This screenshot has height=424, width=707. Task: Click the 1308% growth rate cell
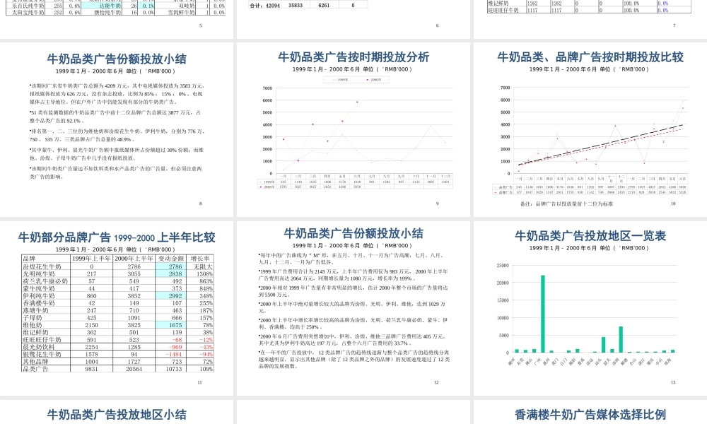pos(204,274)
